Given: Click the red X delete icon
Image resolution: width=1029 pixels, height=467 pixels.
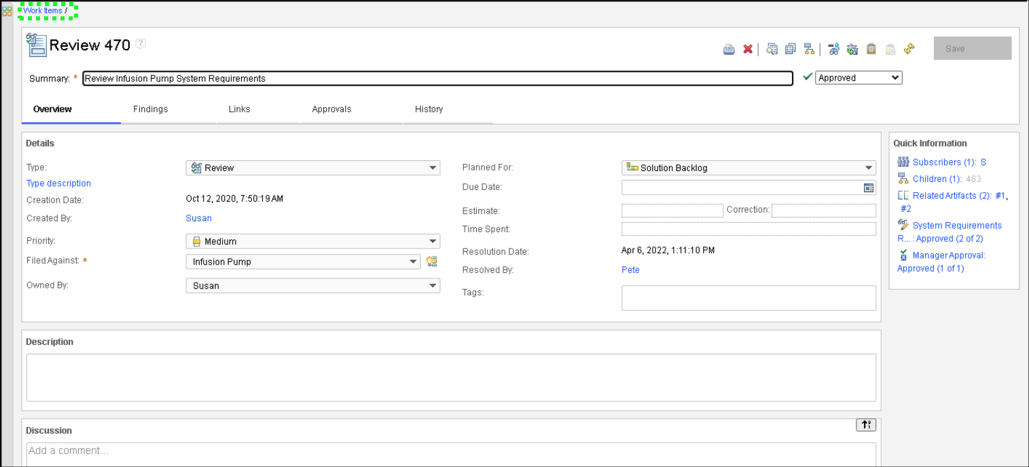Looking at the screenshot, I should (x=748, y=49).
